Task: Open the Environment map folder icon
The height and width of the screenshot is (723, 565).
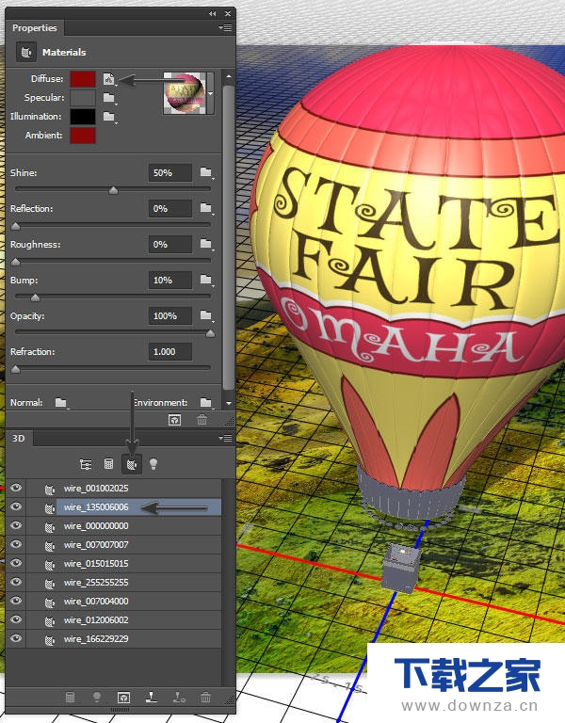Action: pos(206,403)
